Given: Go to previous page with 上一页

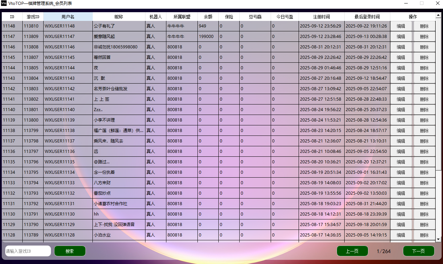Looking at the screenshot, I should 352,251.
